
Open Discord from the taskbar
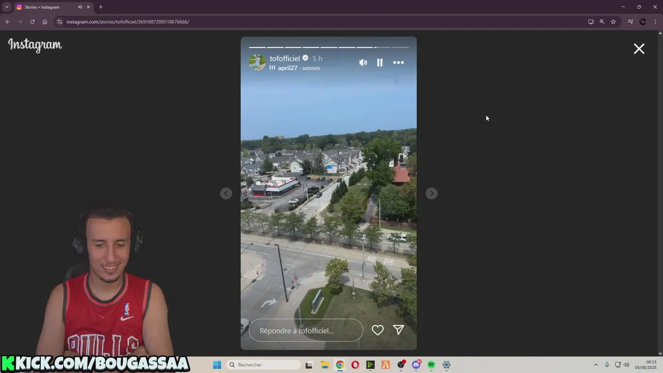pos(416,365)
